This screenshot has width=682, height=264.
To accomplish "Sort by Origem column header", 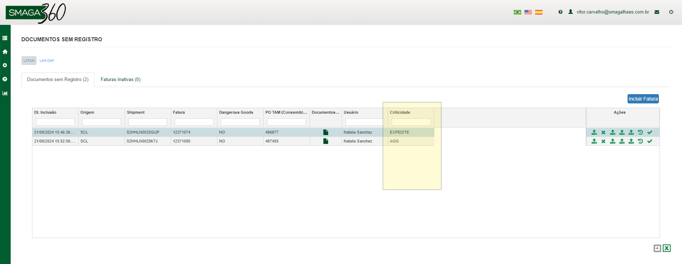I will (87, 112).
